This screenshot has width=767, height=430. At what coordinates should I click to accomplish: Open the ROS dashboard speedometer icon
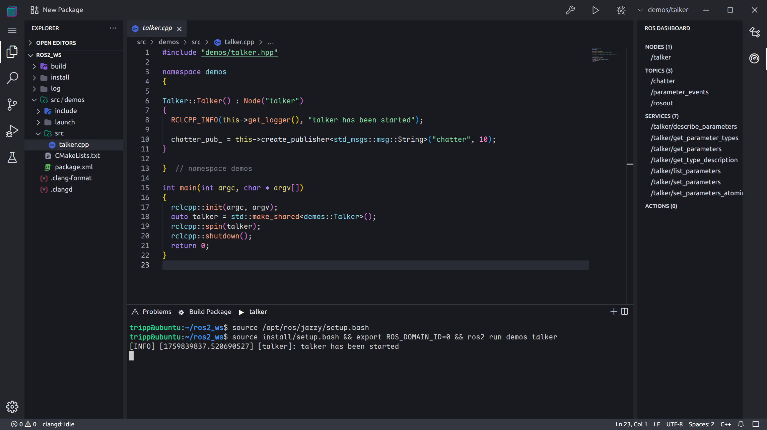pos(754,59)
